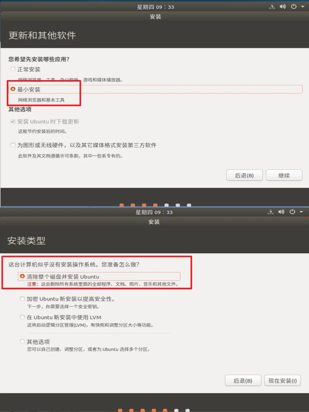Image resolution: width=309 pixels, height=412 pixels.
Task: Click the first orange progress dot below 安装类型
Action: tap(120, 410)
